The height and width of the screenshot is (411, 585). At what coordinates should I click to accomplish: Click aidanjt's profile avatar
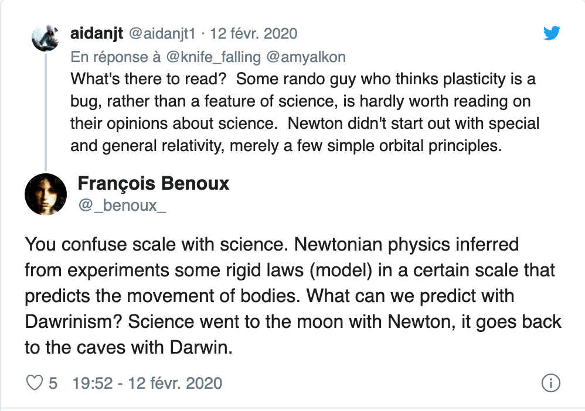point(46,39)
